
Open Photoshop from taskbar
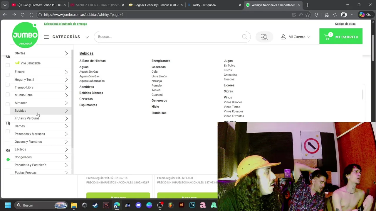coord(192,205)
